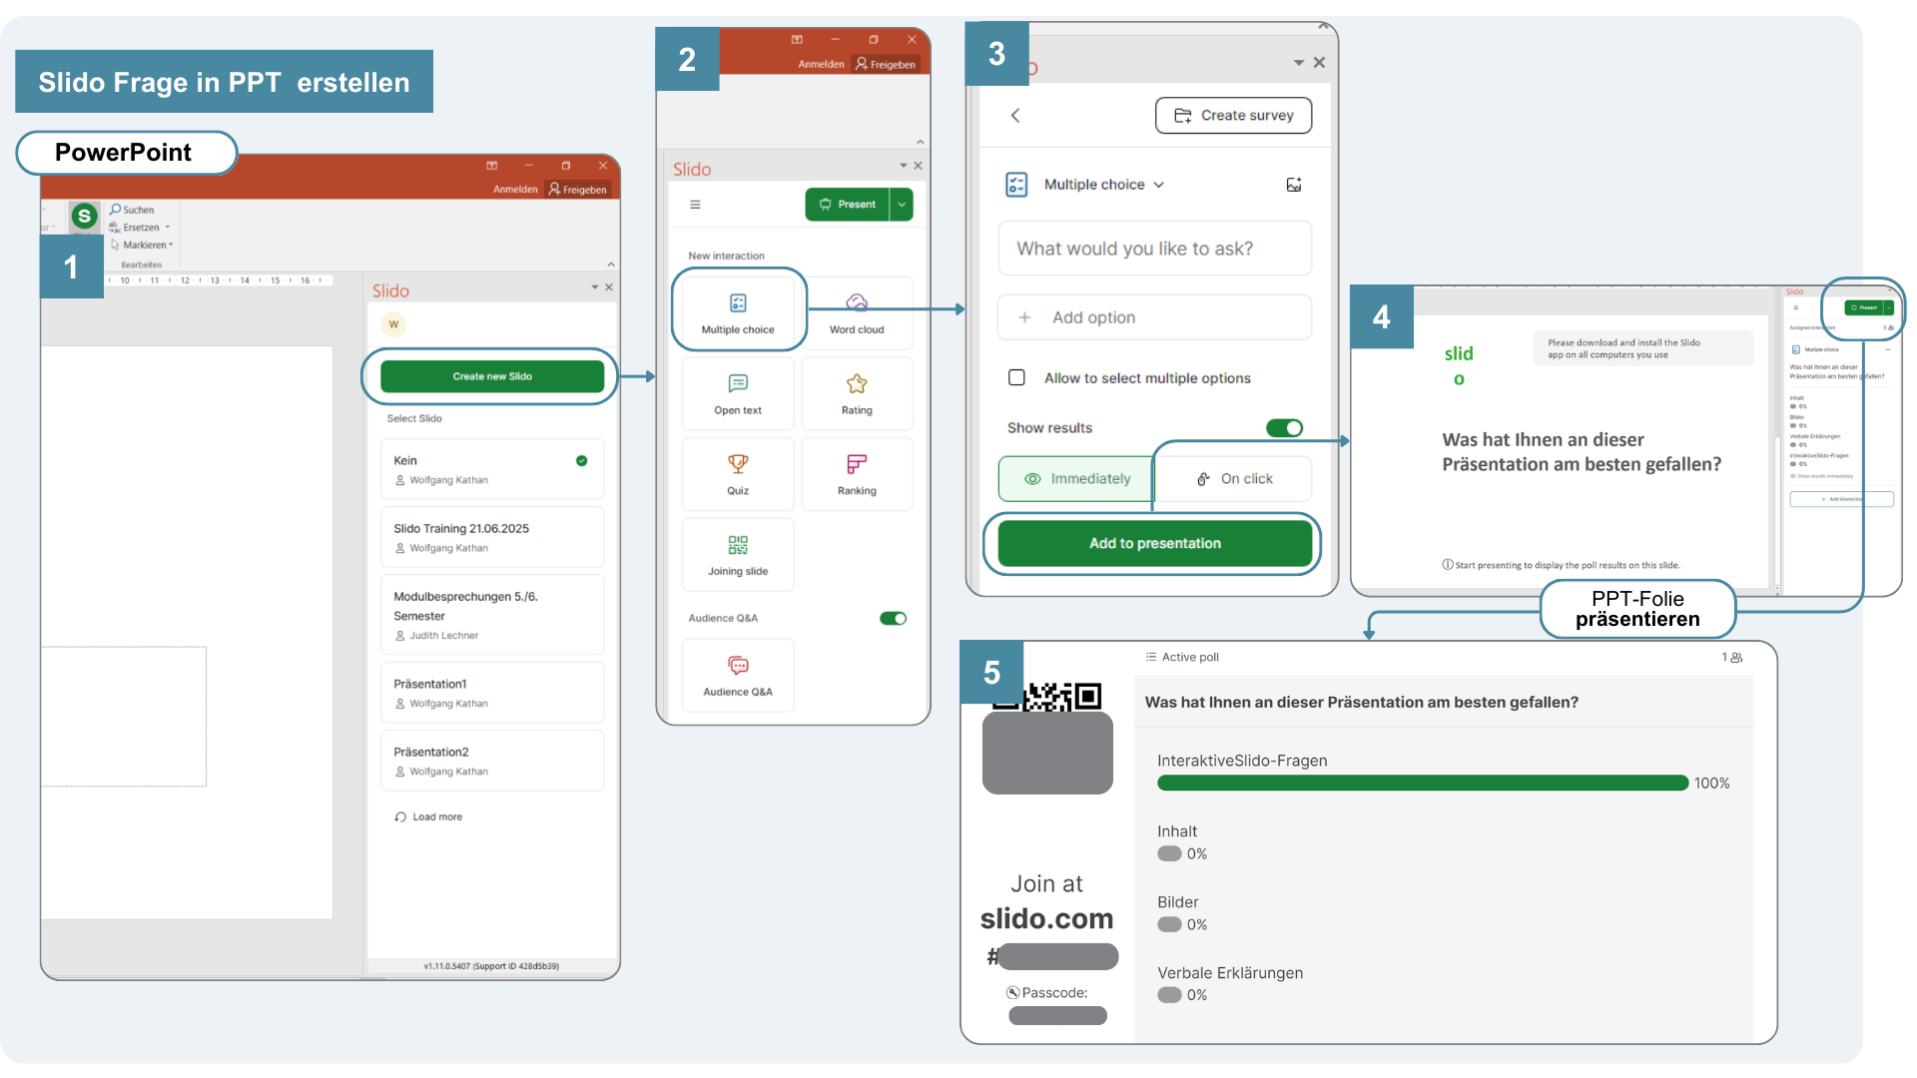Image resolution: width=1917 pixels, height=1078 pixels.
Task: Click the Suchen search icon in ribbon
Action: 115,210
